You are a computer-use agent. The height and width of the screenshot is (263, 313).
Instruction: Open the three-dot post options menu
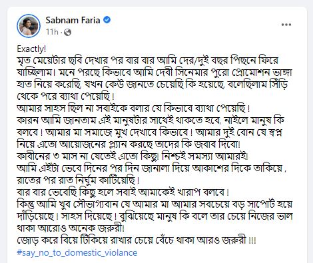286,25
